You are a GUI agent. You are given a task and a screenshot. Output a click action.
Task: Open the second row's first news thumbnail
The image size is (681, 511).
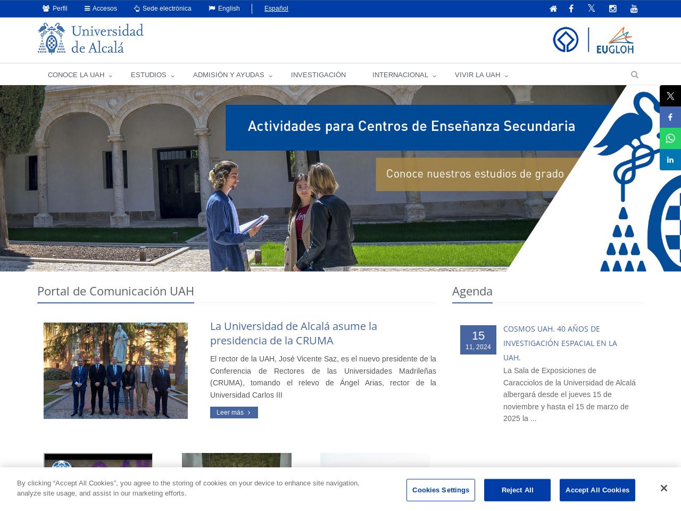pyautogui.click(x=98, y=461)
